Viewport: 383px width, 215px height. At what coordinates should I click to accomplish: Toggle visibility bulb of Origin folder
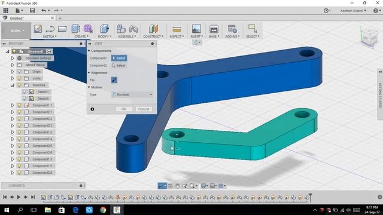coord(19,72)
